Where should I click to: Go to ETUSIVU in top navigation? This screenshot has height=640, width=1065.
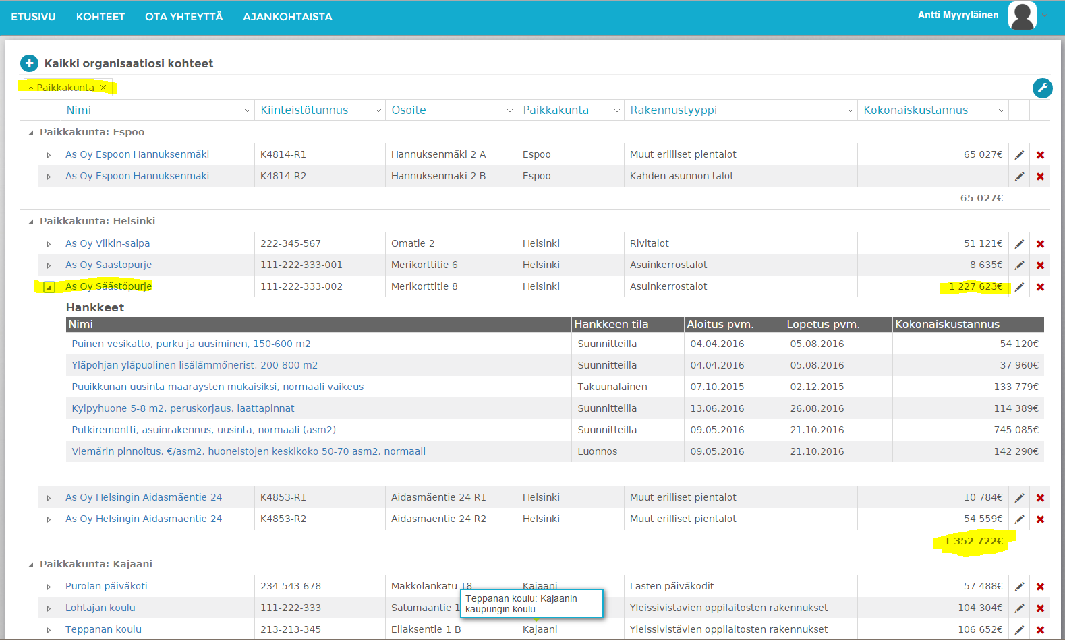click(33, 17)
